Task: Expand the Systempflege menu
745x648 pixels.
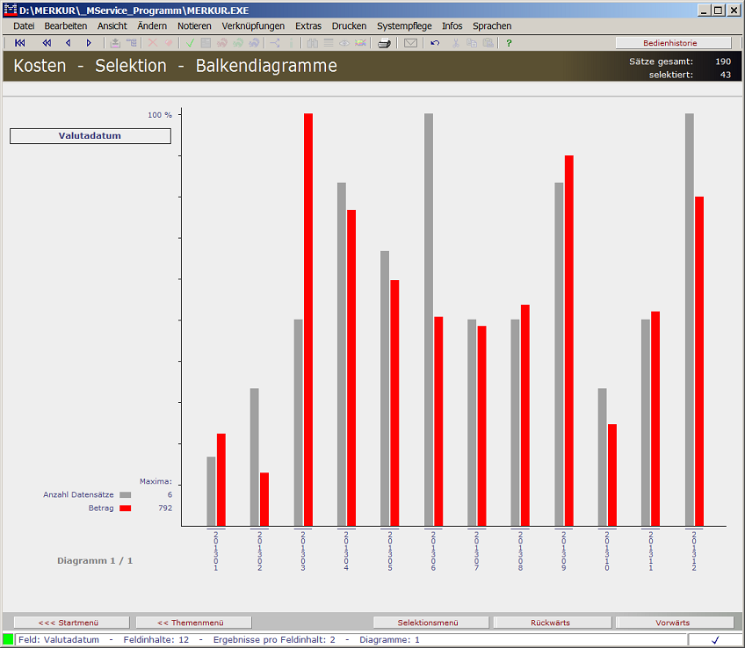Action: click(x=404, y=26)
